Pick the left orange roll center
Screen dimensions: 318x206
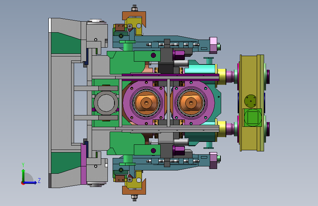point(146,103)
